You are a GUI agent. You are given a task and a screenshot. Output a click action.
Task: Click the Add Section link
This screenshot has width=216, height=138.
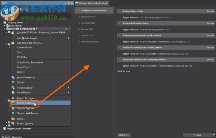point(124,71)
